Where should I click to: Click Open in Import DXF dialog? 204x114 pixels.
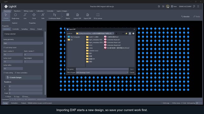point(132,69)
